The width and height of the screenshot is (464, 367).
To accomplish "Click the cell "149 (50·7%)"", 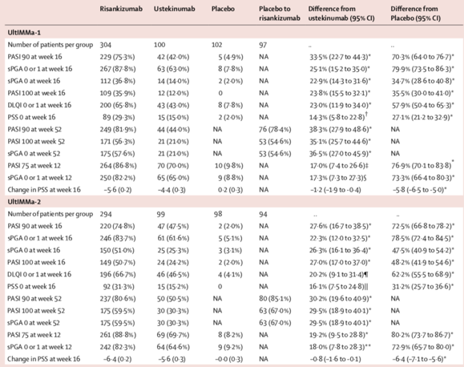I will 117,262.
